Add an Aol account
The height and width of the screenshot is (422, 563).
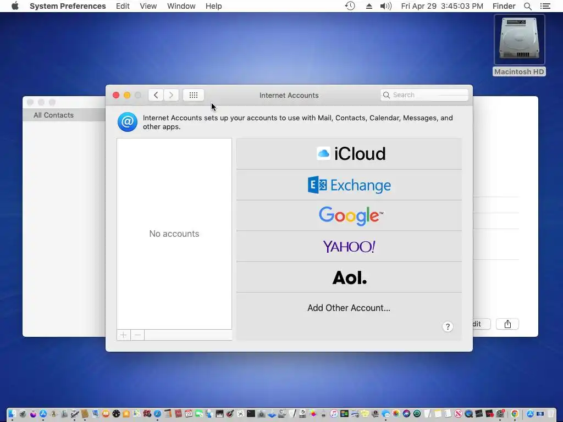point(349,277)
